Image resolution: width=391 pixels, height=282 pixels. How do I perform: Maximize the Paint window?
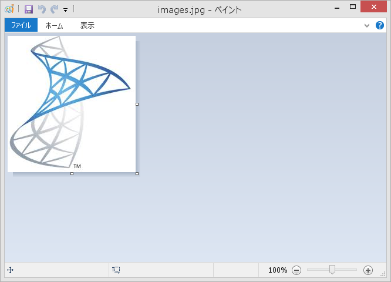[x=353, y=6]
